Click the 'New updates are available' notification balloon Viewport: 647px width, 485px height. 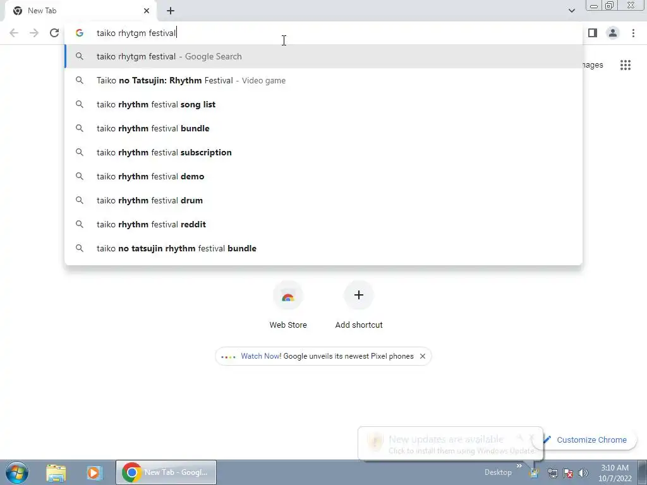click(x=450, y=444)
